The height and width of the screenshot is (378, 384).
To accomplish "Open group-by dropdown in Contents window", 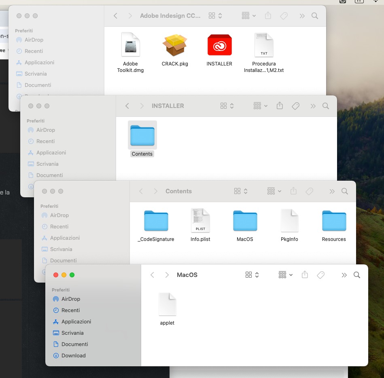I will click(274, 191).
